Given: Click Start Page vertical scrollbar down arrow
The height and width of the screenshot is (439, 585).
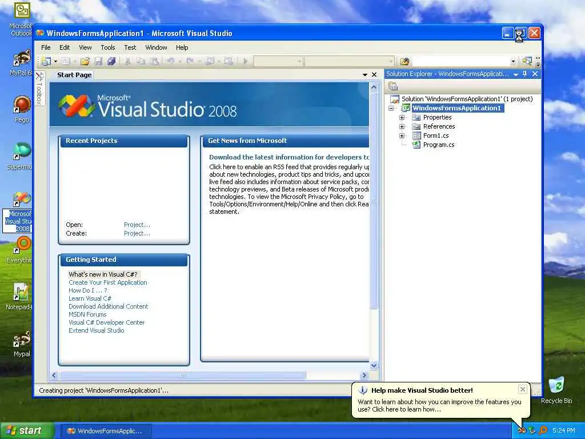Looking at the screenshot, I should coord(374,365).
